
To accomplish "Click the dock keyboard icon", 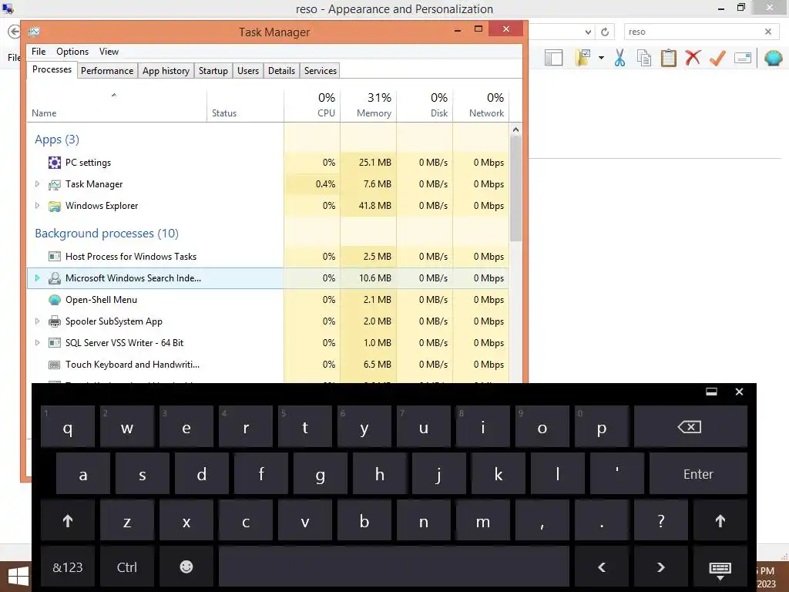I will pos(711,392).
